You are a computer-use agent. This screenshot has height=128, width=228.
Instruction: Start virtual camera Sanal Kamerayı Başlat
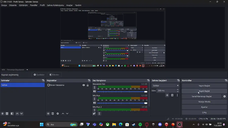(202, 96)
